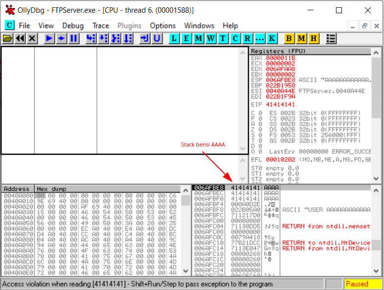This screenshot has height=290, width=384.
Task: Open the options list icon
Action: click(x=331, y=38)
